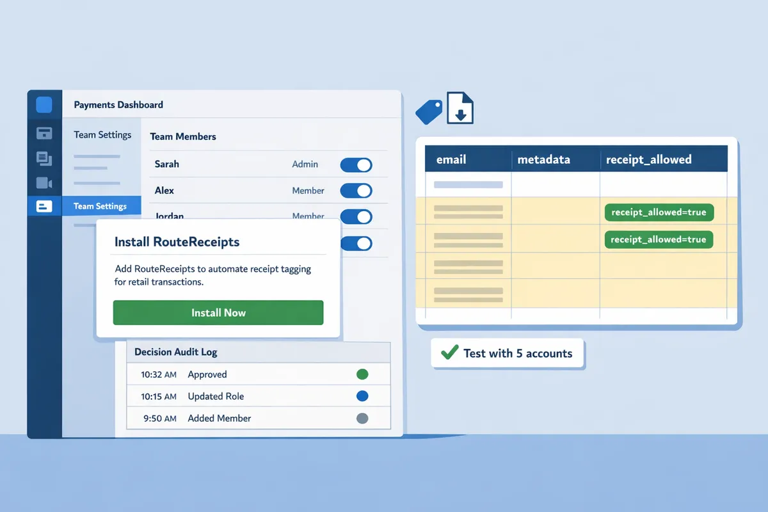The image size is (768, 512).
Task: Click the second receipt_allowed=true tag
Action: click(659, 239)
